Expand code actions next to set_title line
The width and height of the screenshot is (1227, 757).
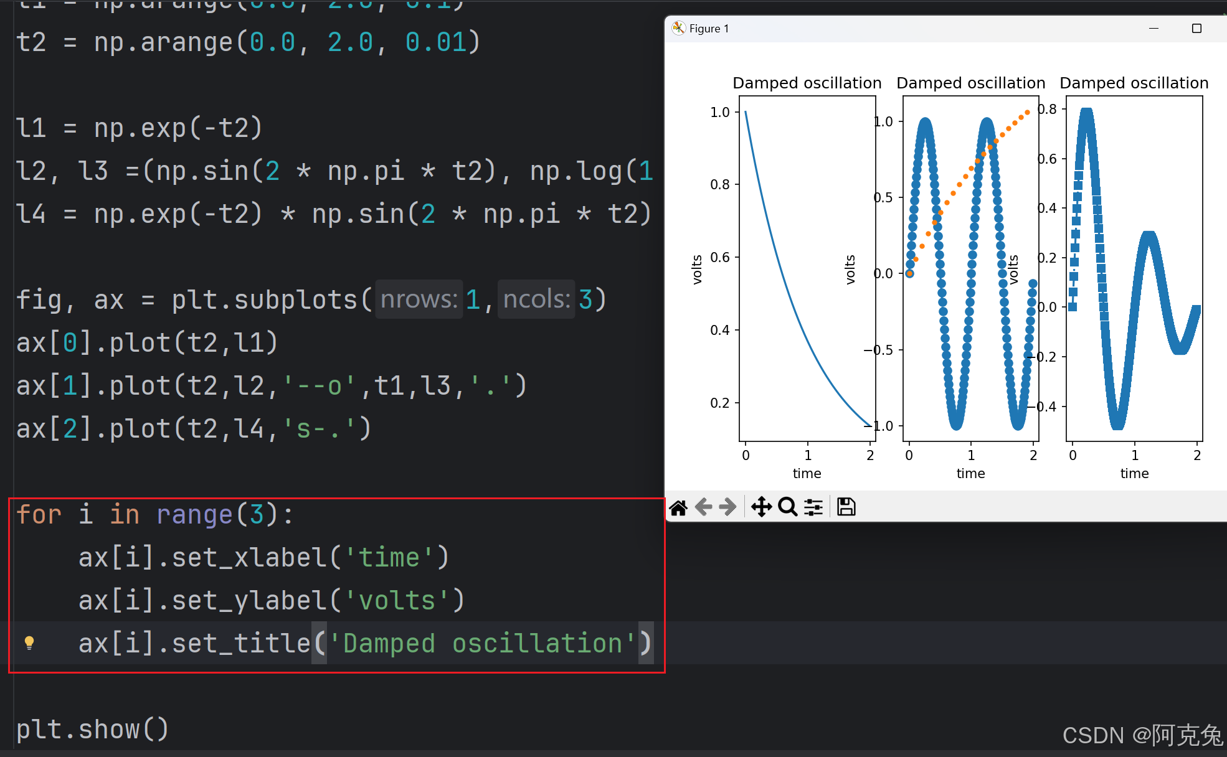(x=29, y=643)
